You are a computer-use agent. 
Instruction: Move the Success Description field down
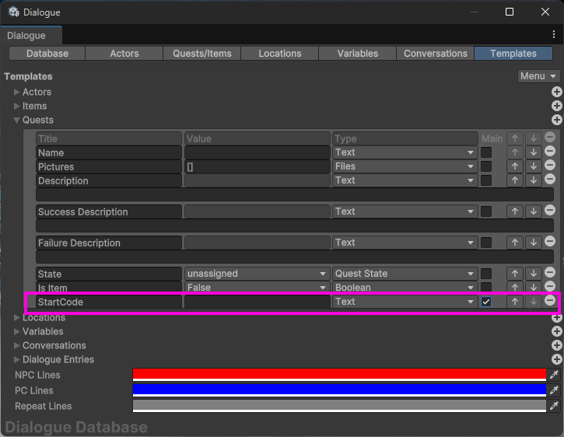[534, 212]
